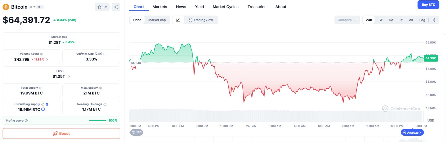Click the Treasury Holdings info icon
The width and height of the screenshot is (446, 142).
105,104
